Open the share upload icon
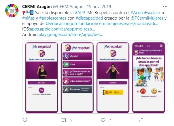The image size is (174, 126). coord(142,120)
